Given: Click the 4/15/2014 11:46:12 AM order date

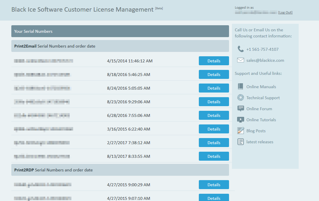Looking at the screenshot, I should coord(130,61).
